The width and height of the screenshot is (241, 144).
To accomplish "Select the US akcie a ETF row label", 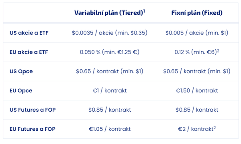I will click(29, 33).
